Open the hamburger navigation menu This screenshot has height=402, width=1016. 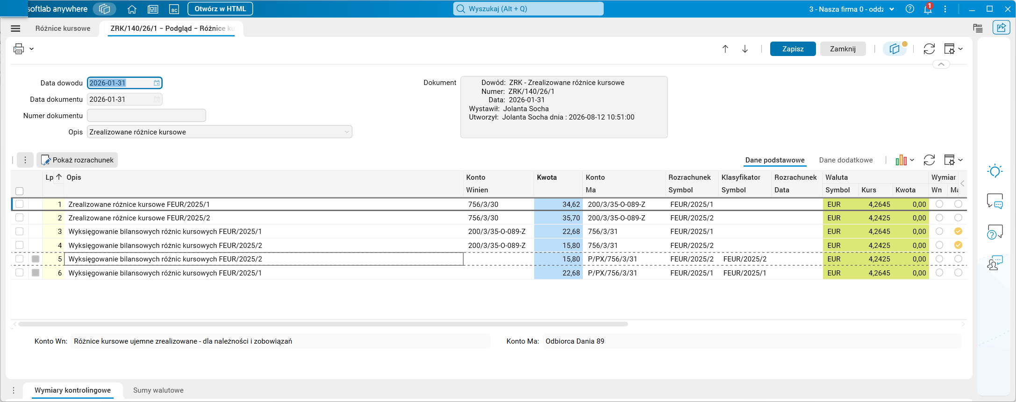(x=15, y=28)
